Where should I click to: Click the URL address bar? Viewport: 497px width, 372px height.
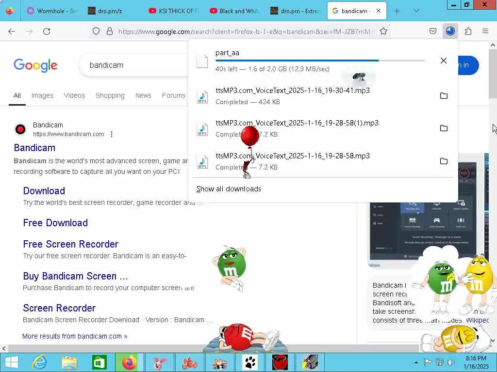tap(246, 31)
